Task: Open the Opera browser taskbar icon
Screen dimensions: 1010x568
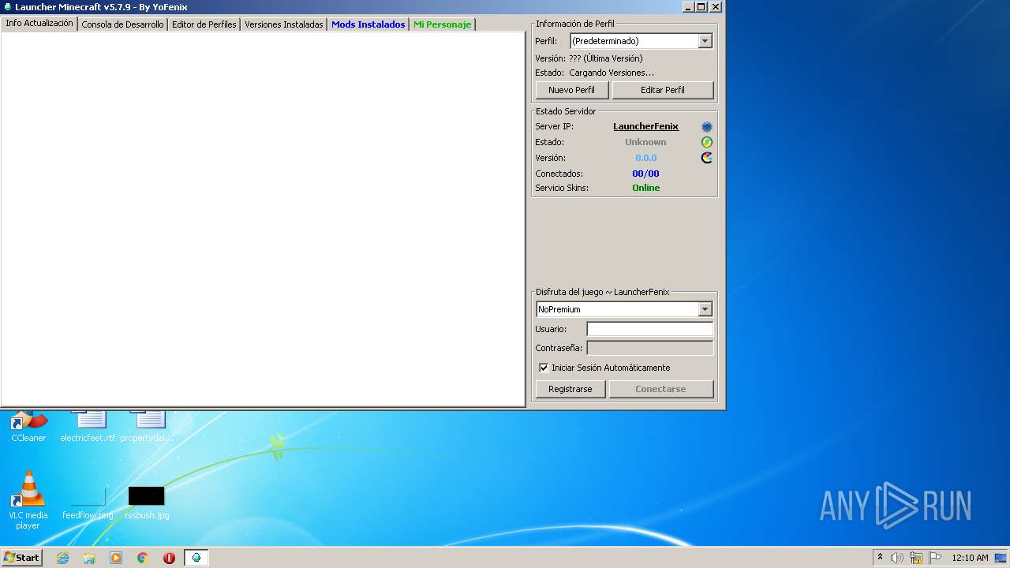Action: (169, 558)
